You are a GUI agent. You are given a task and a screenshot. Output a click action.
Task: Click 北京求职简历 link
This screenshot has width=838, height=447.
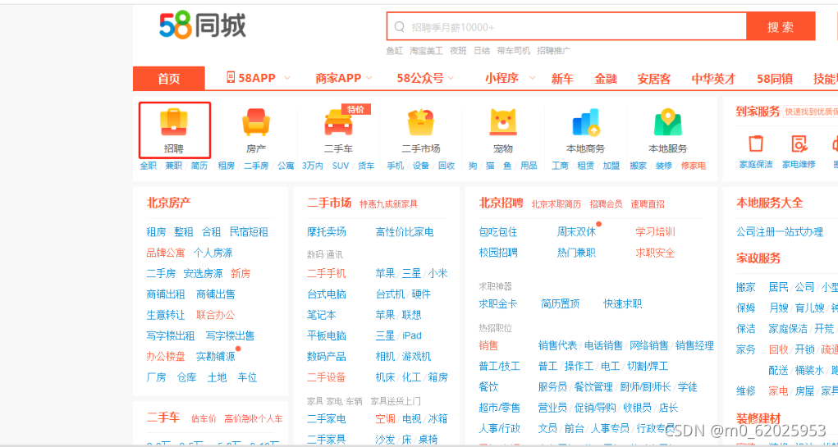tap(556, 204)
